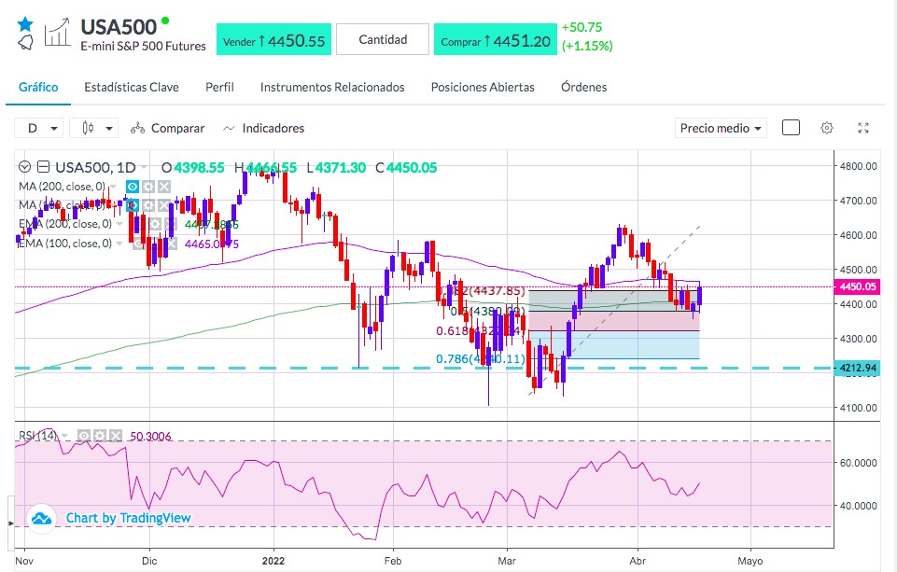This screenshot has height=572, width=897.
Task: Collapse the legend with the round chevron icon
Action: pos(24,167)
